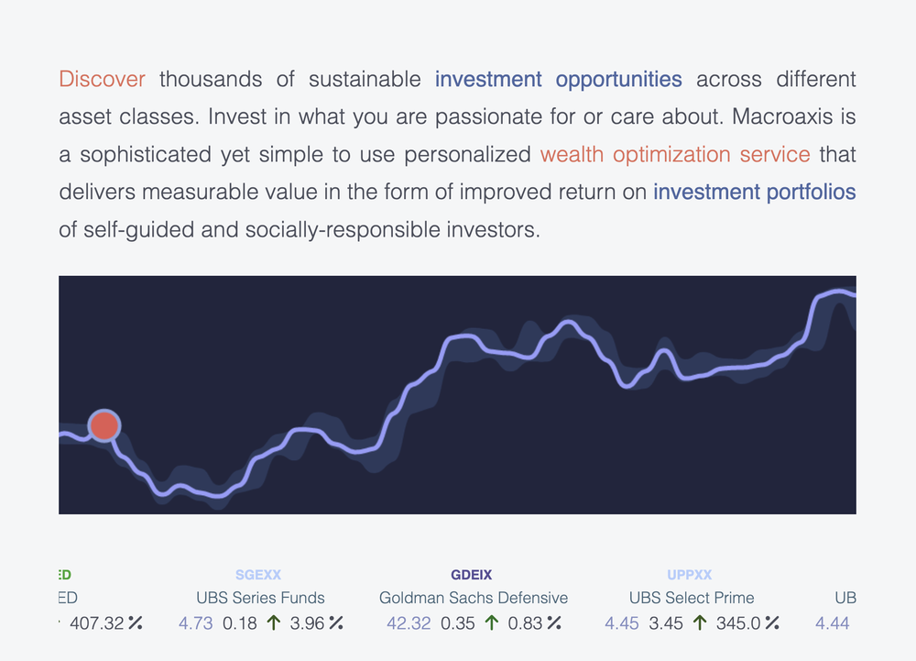The width and height of the screenshot is (916, 661).
Task: Open wealth optimization service link
Action: (x=675, y=154)
